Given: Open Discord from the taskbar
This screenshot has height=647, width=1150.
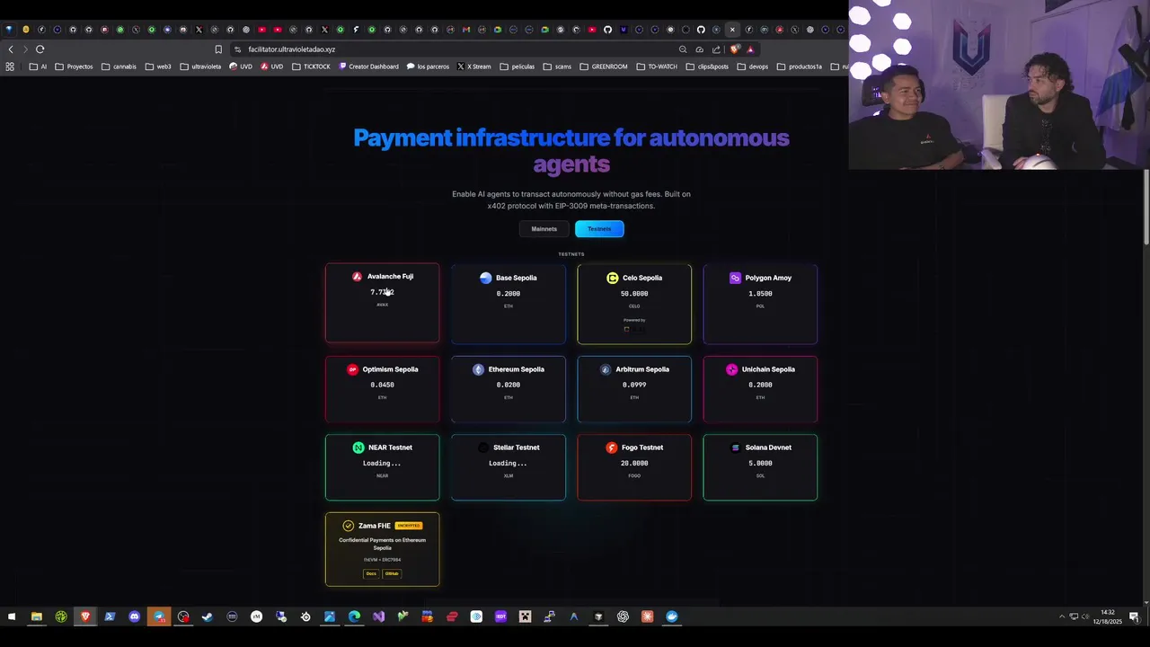Looking at the screenshot, I should [134, 616].
